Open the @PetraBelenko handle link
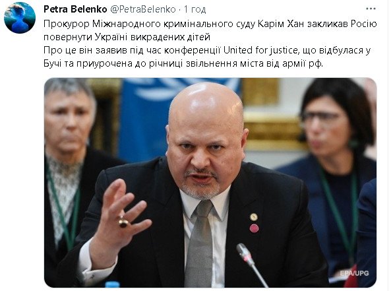 [x=143, y=9]
